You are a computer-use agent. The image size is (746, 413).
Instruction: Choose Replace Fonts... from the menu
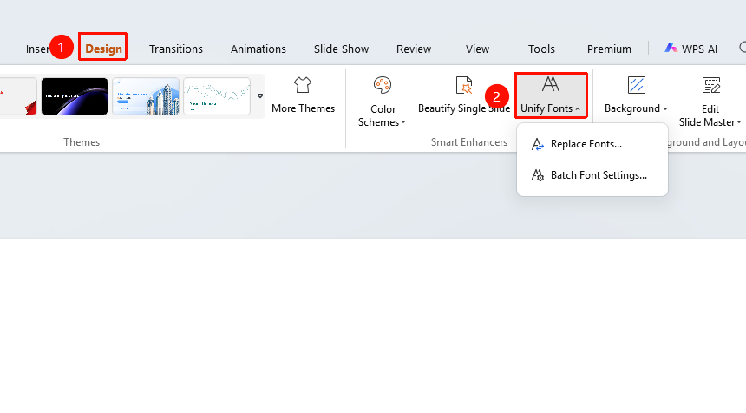[x=592, y=144]
